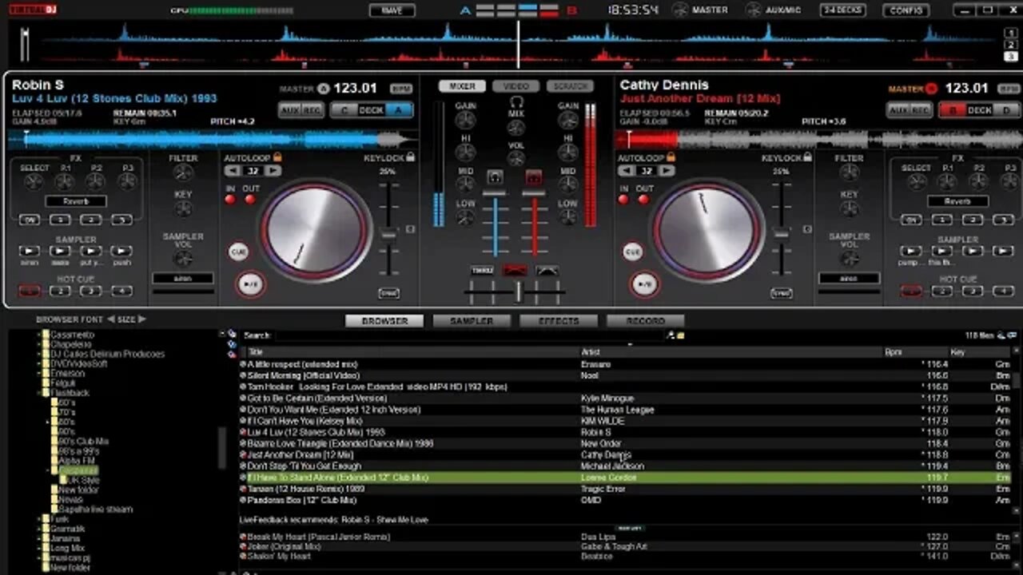Screen dimensions: 1023x575
Task: Enable left channel headphone cue
Action: (x=495, y=177)
